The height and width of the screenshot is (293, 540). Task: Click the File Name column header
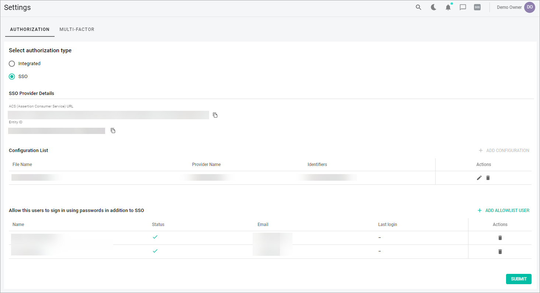tap(22, 165)
